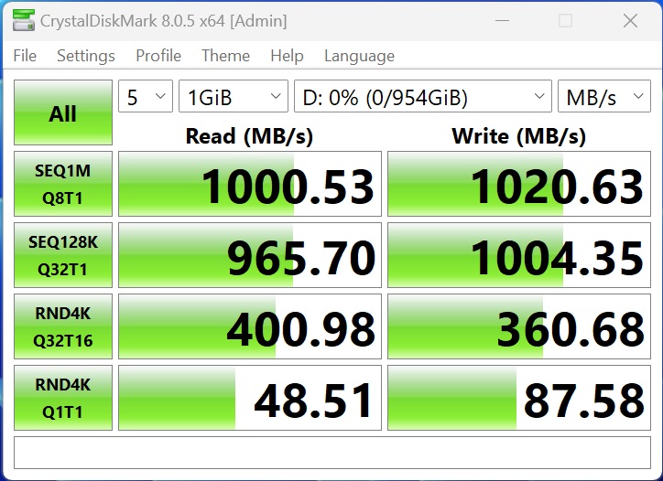Open the Profile menu
The image size is (663, 481).
pyautogui.click(x=158, y=56)
